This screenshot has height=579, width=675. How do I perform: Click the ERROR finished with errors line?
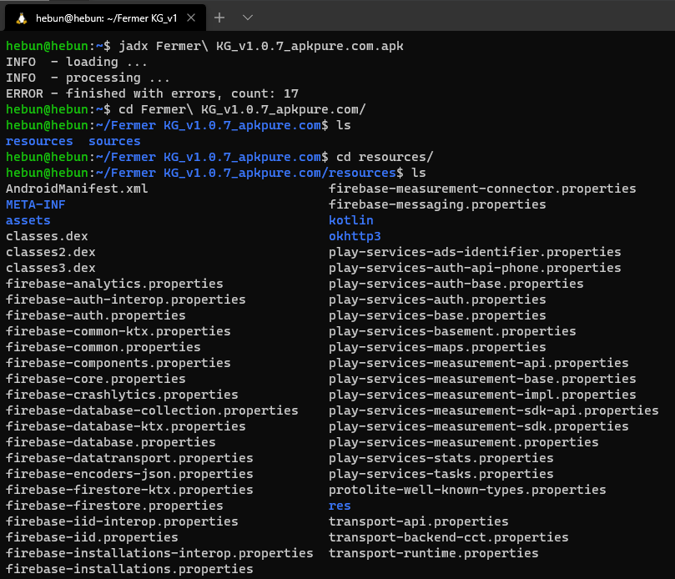coord(152,93)
